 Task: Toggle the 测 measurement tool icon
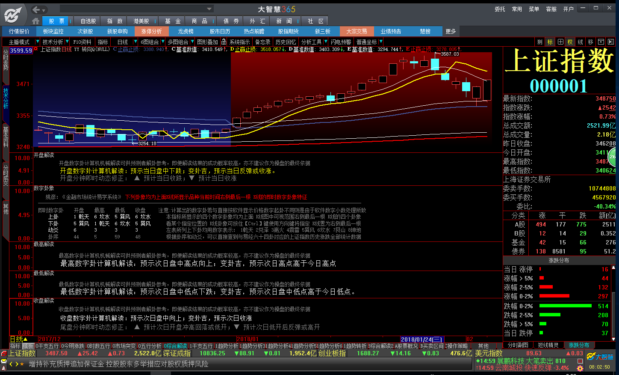tap(539, 42)
